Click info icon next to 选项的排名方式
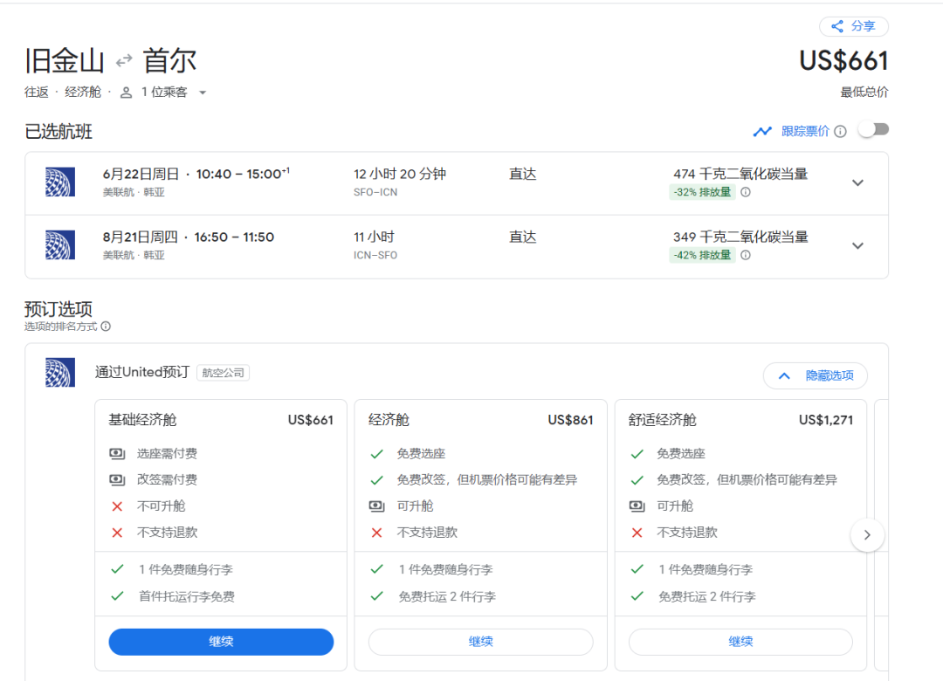The width and height of the screenshot is (943, 681). [x=106, y=327]
